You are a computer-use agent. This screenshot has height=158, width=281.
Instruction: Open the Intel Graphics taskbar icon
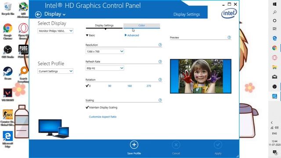[274, 96]
